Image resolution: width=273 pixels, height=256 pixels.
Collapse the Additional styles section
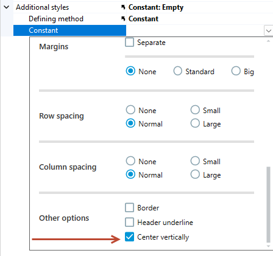[7, 7]
